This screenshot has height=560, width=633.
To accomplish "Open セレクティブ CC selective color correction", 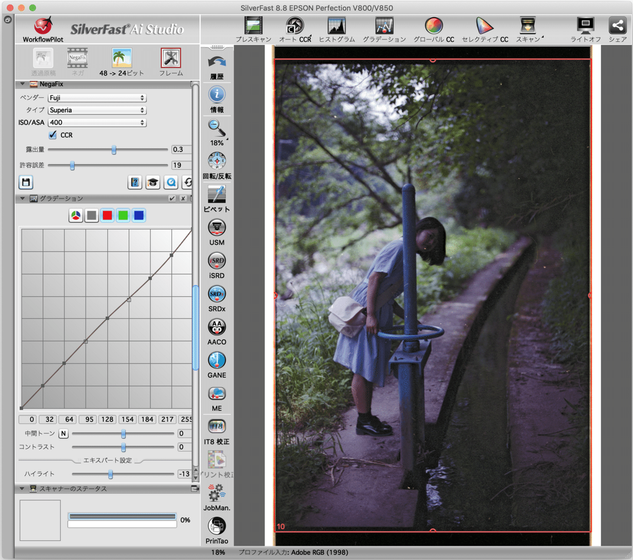I will point(485,30).
